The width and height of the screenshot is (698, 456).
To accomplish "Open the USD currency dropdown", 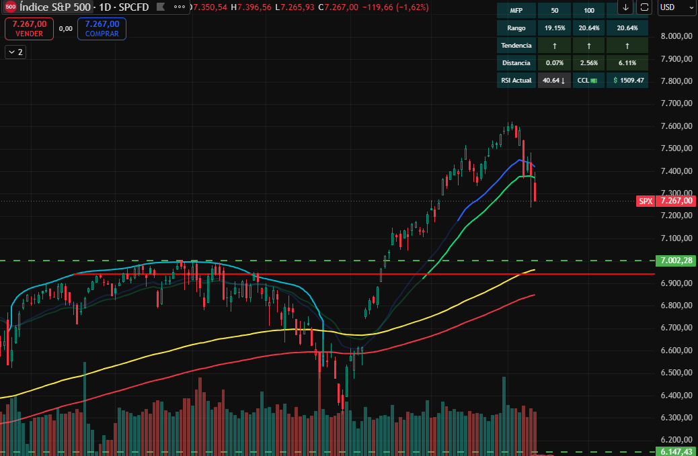I will [x=677, y=7].
